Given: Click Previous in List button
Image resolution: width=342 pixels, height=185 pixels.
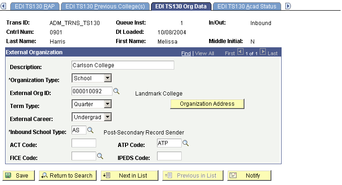Looking at the screenshot, I should coord(193,175).
